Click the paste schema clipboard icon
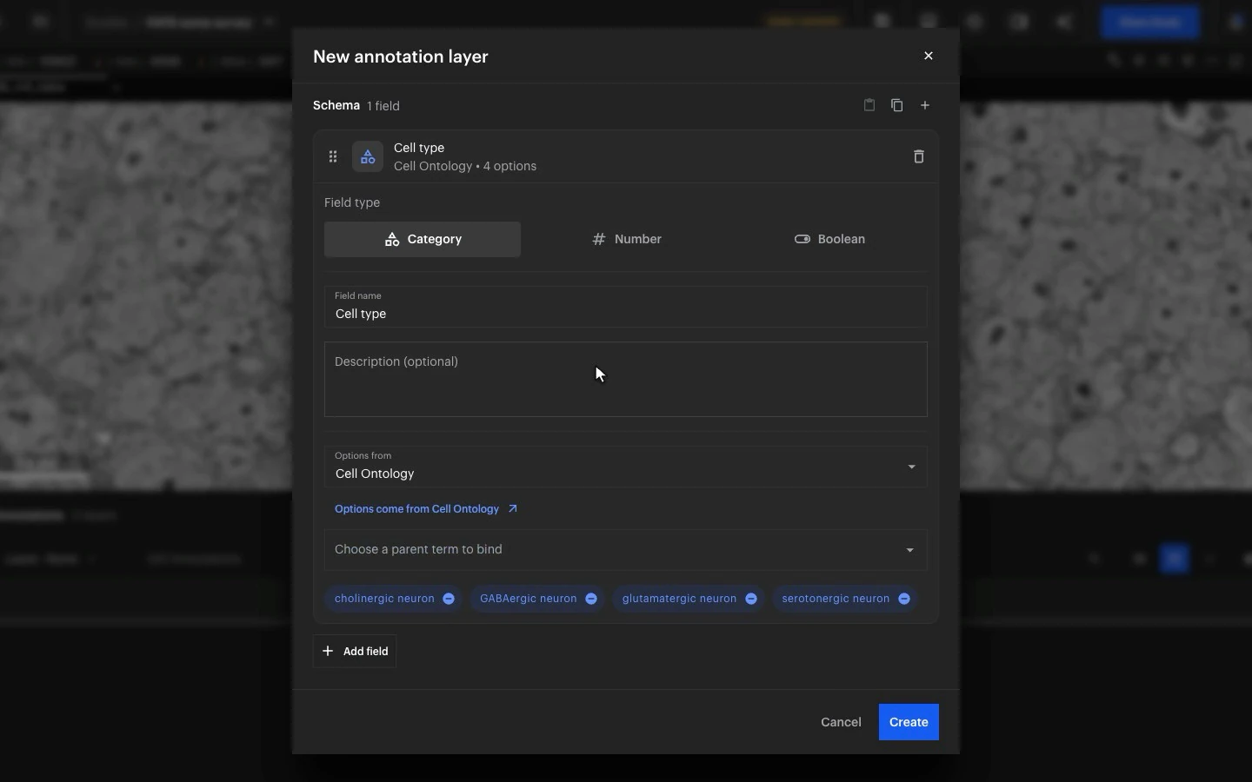The height and width of the screenshot is (782, 1252). coord(870,106)
